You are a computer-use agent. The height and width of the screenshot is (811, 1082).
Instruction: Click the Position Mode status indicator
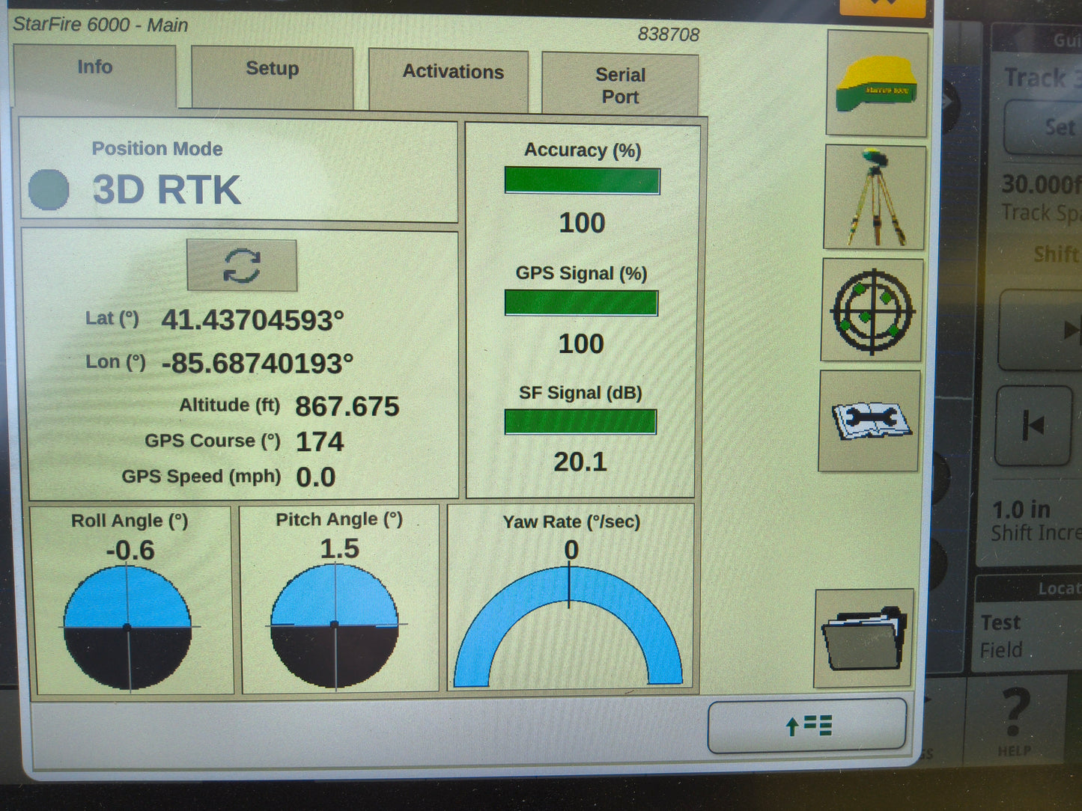(47, 189)
